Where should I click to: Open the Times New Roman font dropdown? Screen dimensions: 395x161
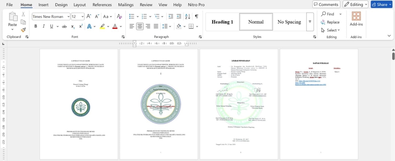point(51,16)
